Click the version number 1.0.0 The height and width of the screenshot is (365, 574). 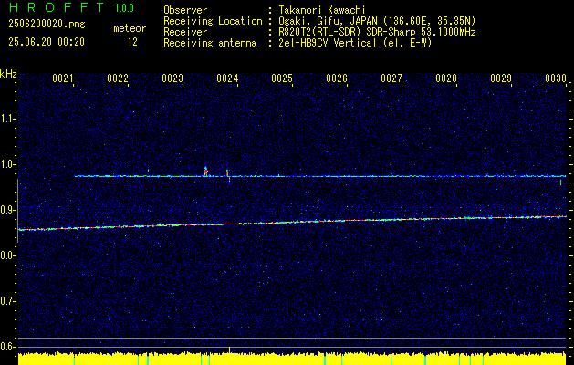124,7
